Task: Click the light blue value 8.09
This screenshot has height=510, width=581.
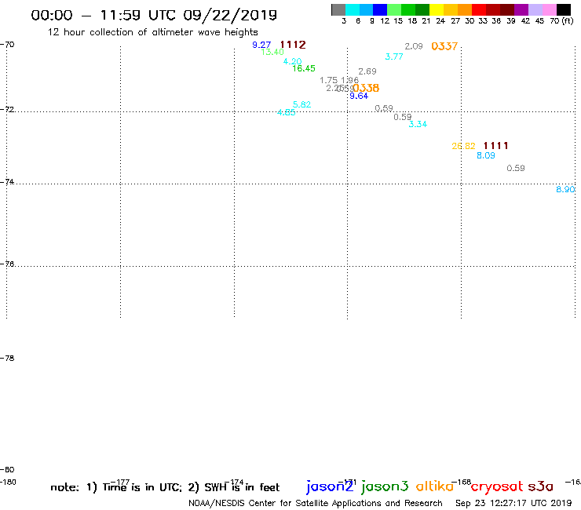Action: point(486,155)
